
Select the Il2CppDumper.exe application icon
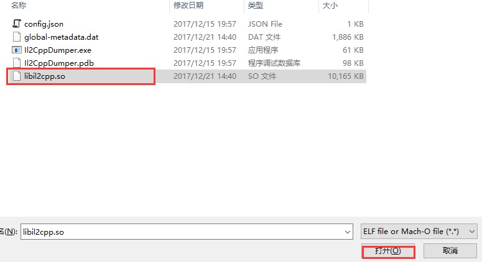(x=17, y=50)
